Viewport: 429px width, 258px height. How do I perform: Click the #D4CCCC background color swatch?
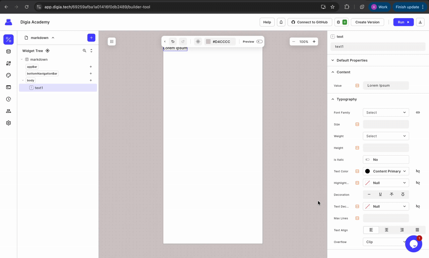point(208,42)
